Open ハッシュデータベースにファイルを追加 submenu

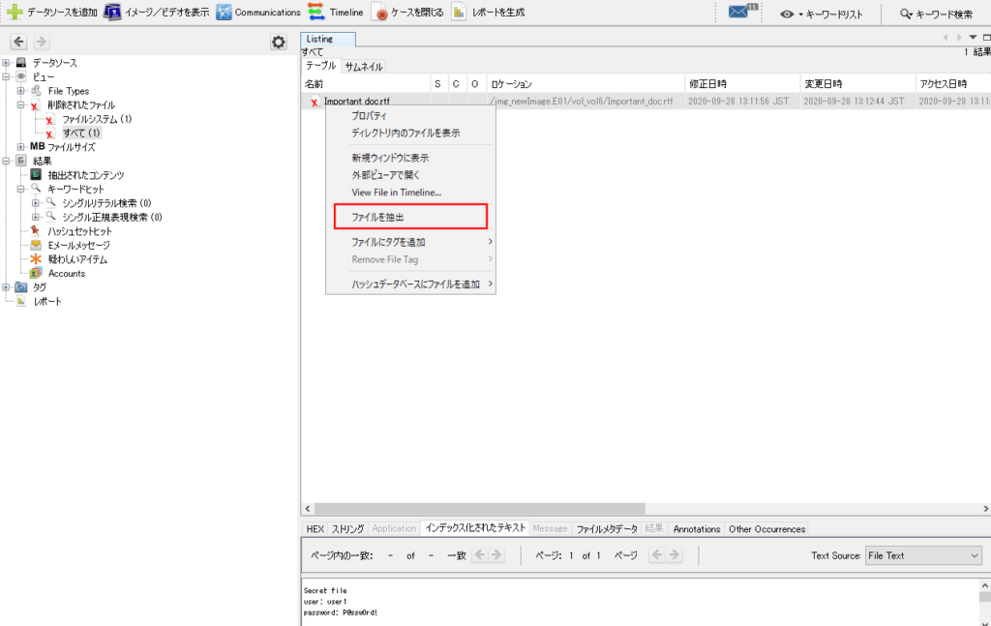pos(410,284)
